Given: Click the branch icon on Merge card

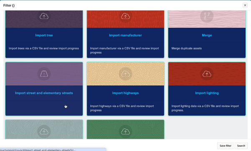Looking at the screenshot, I should tap(207, 16).
